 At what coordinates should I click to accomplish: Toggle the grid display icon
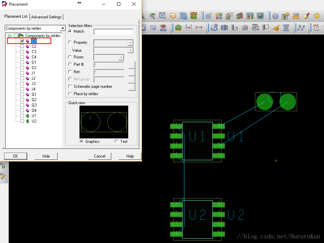point(208,16)
